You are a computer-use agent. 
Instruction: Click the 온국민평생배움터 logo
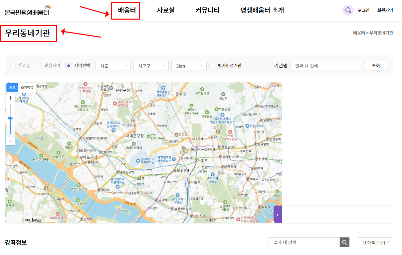[x=28, y=11]
